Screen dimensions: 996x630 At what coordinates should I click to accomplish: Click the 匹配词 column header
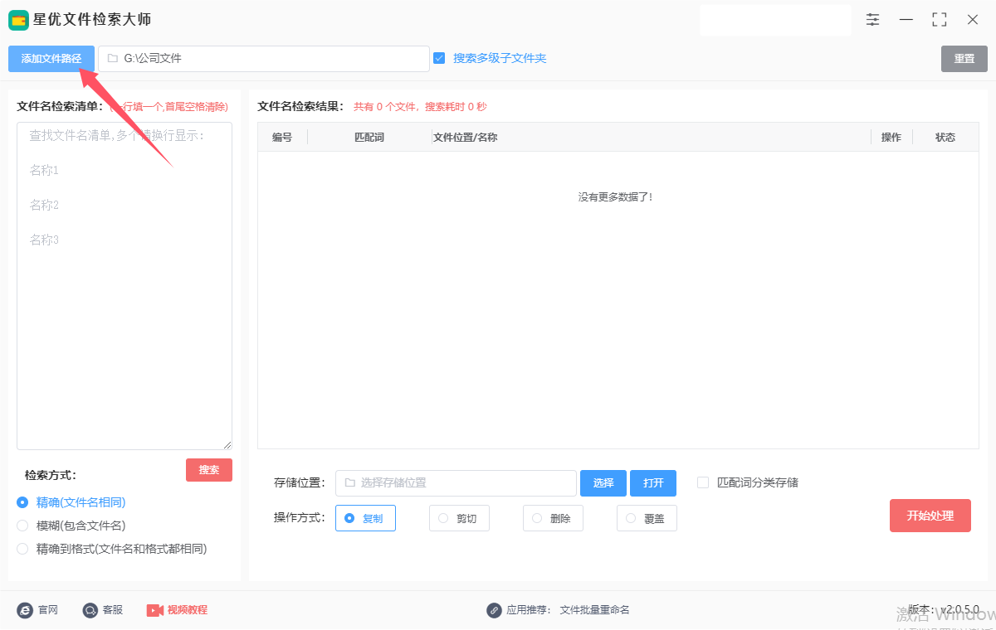[x=369, y=138]
